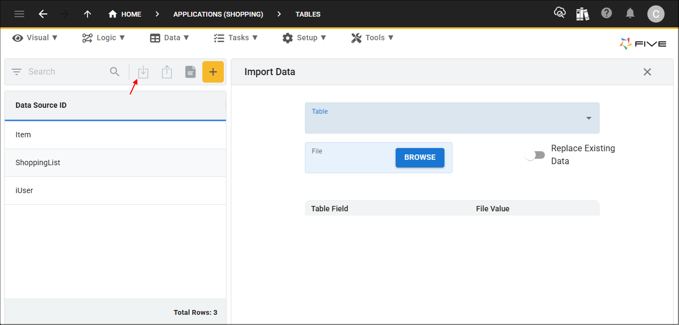Open the copy records document icon
The image size is (679, 325).
click(x=190, y=71)
